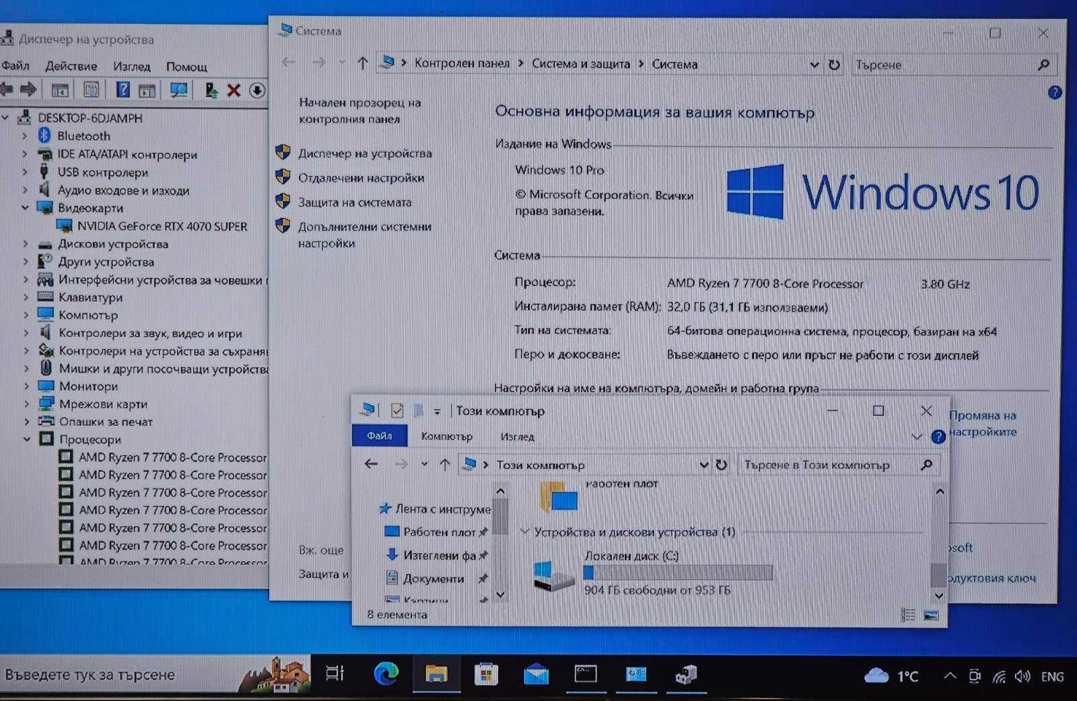The height and width of the screenshot is (701, 1077).
Task: Click the Task View icon on taskbar
Action: pos(335,673)
